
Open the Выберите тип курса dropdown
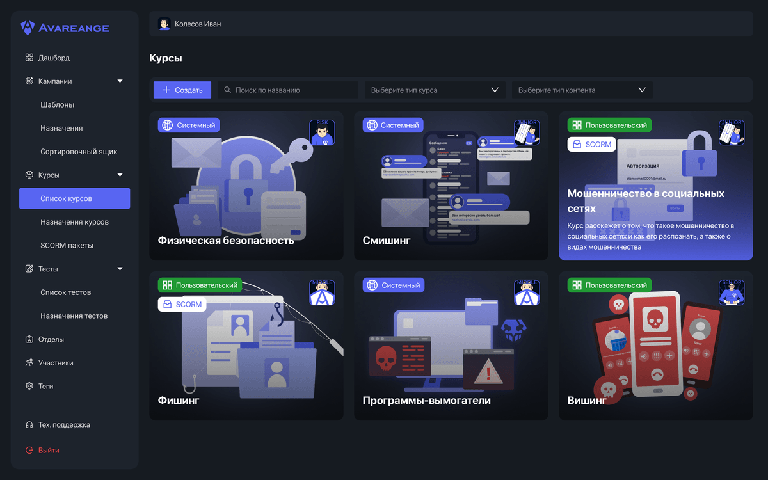pos(435,90)
